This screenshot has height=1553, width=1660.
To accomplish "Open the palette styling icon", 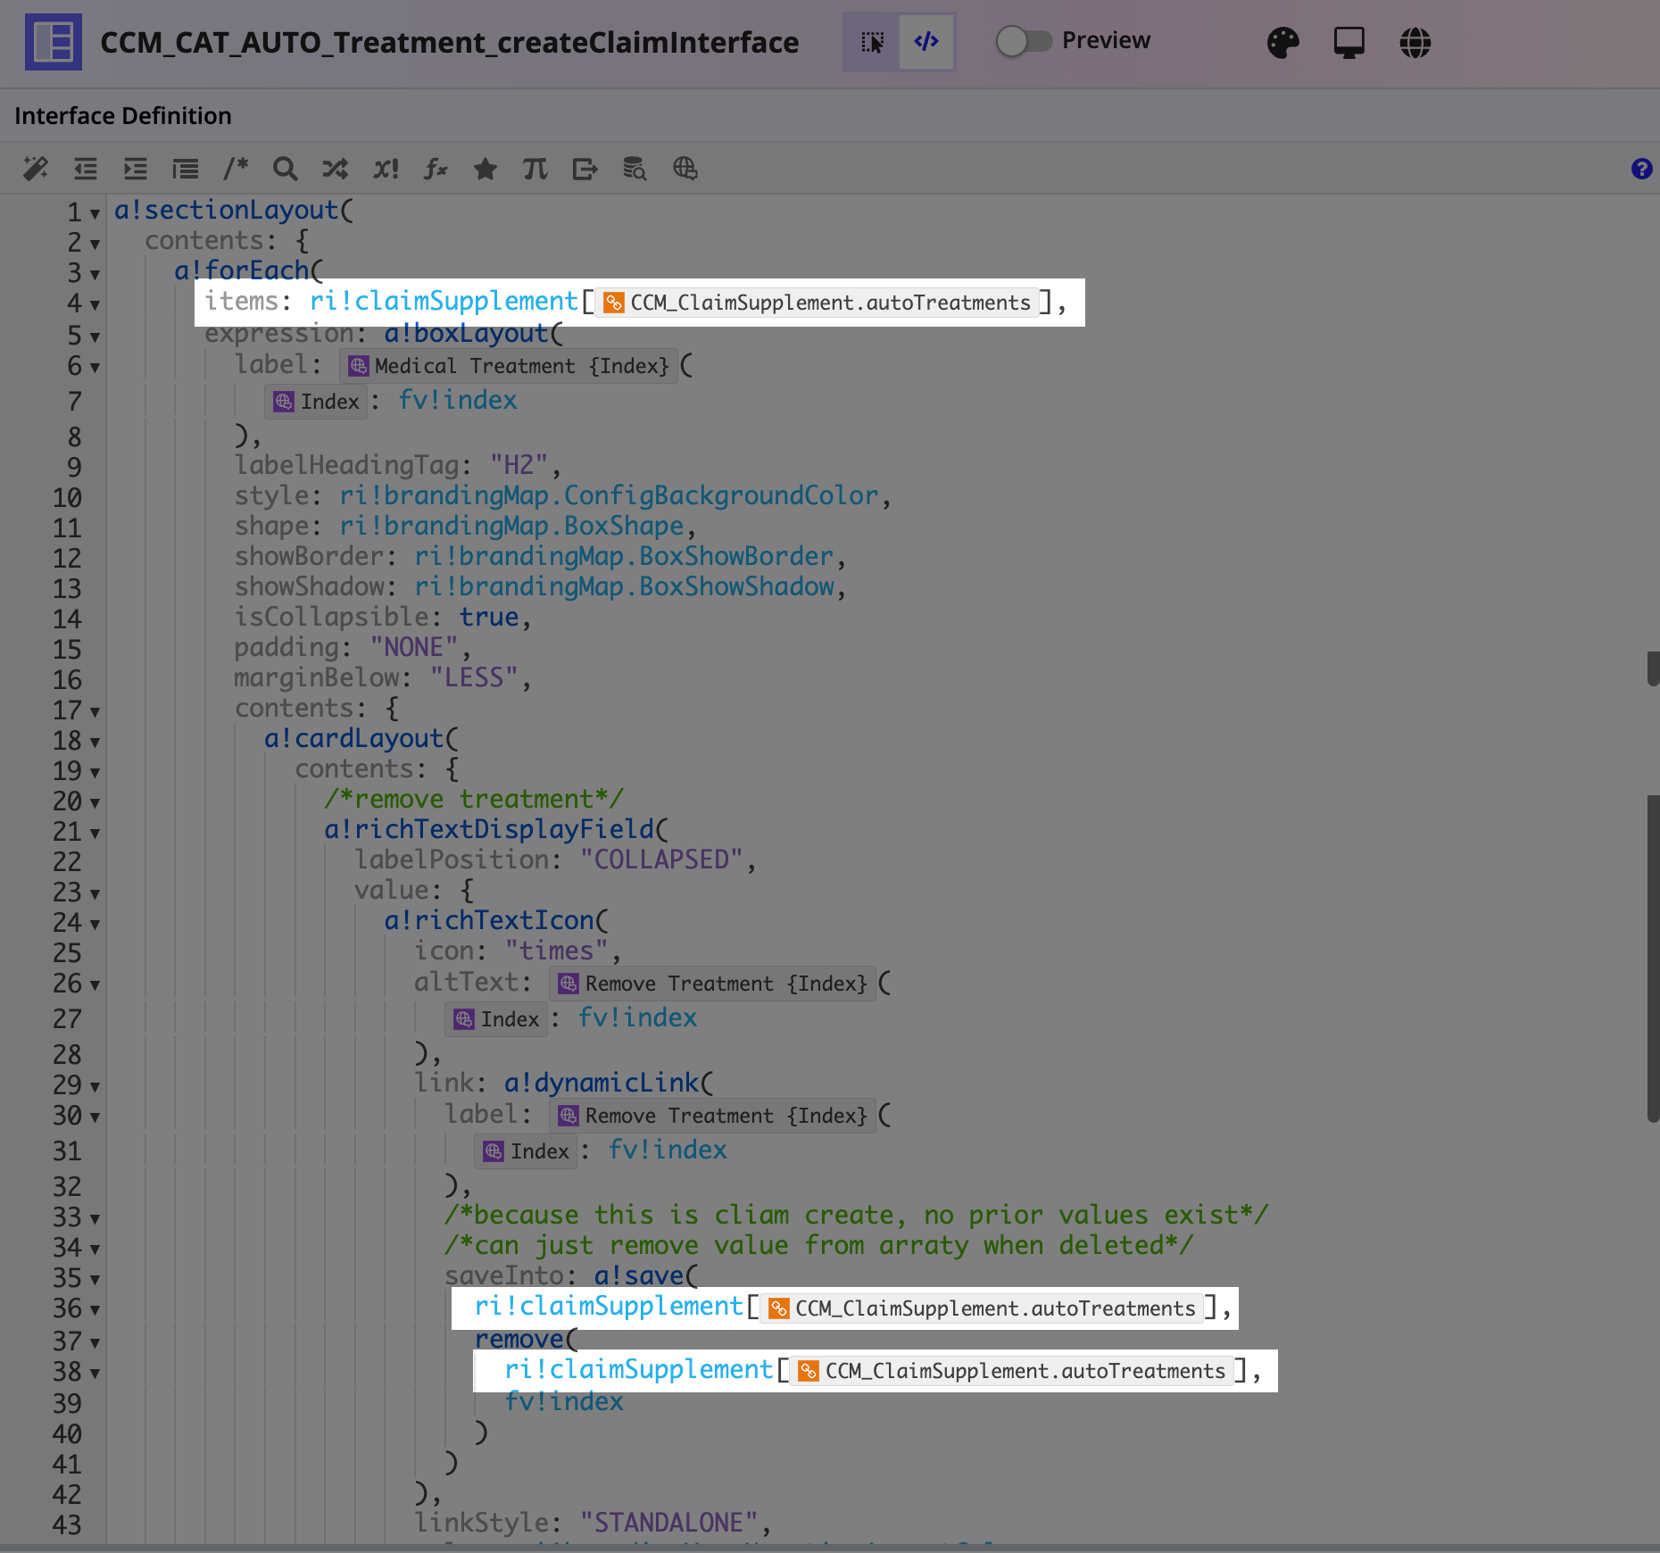I will coord(1283,42).
